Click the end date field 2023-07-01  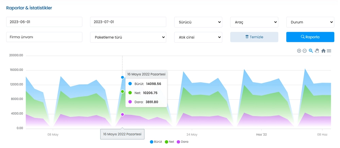click(x=128, y=22)
